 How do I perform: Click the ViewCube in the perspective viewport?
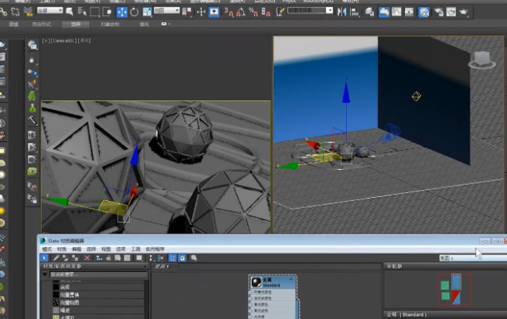pos(481,58)
